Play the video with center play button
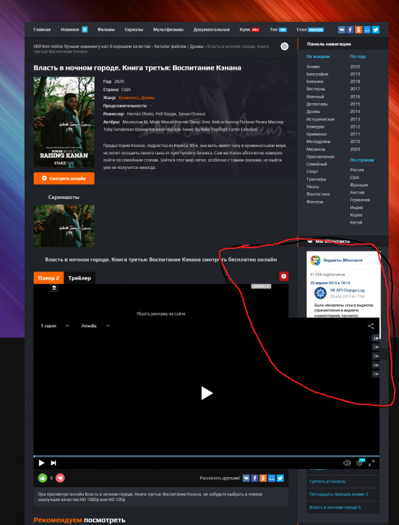The height and width of the screenshot is (525, 399). pos(207,393)
